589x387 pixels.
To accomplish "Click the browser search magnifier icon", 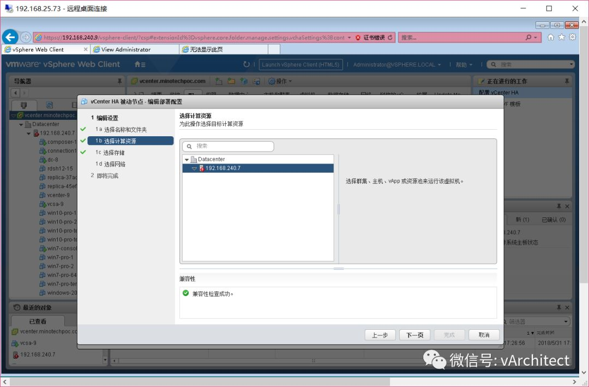I will tap(528, 38).
